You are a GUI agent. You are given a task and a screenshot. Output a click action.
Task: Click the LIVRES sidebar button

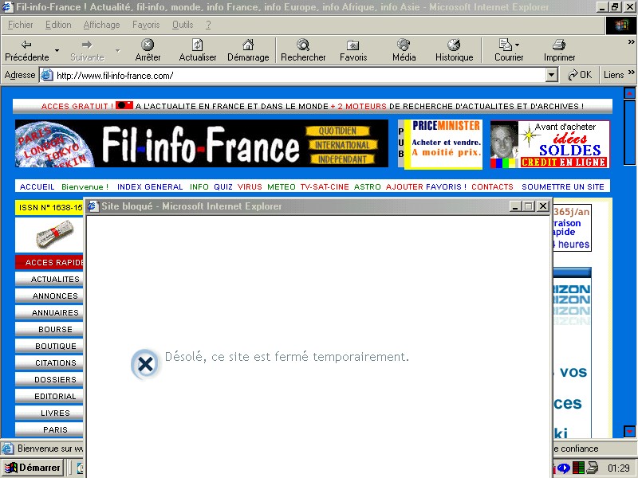[x=49, y=413]
